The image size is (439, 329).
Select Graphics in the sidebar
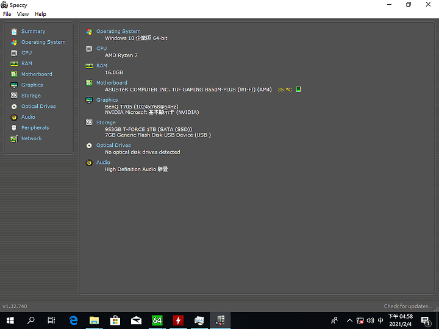(x=32, y=85)
